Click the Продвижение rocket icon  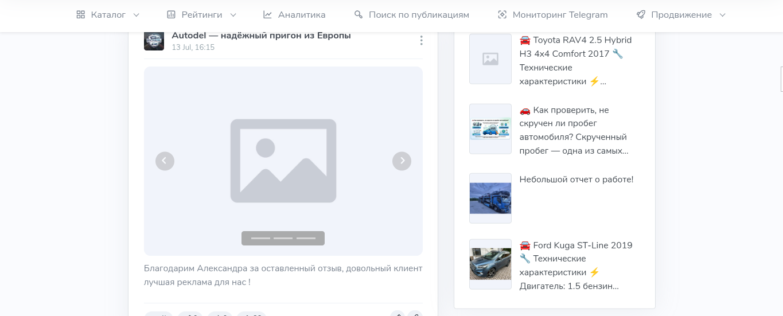coord(641,15)
